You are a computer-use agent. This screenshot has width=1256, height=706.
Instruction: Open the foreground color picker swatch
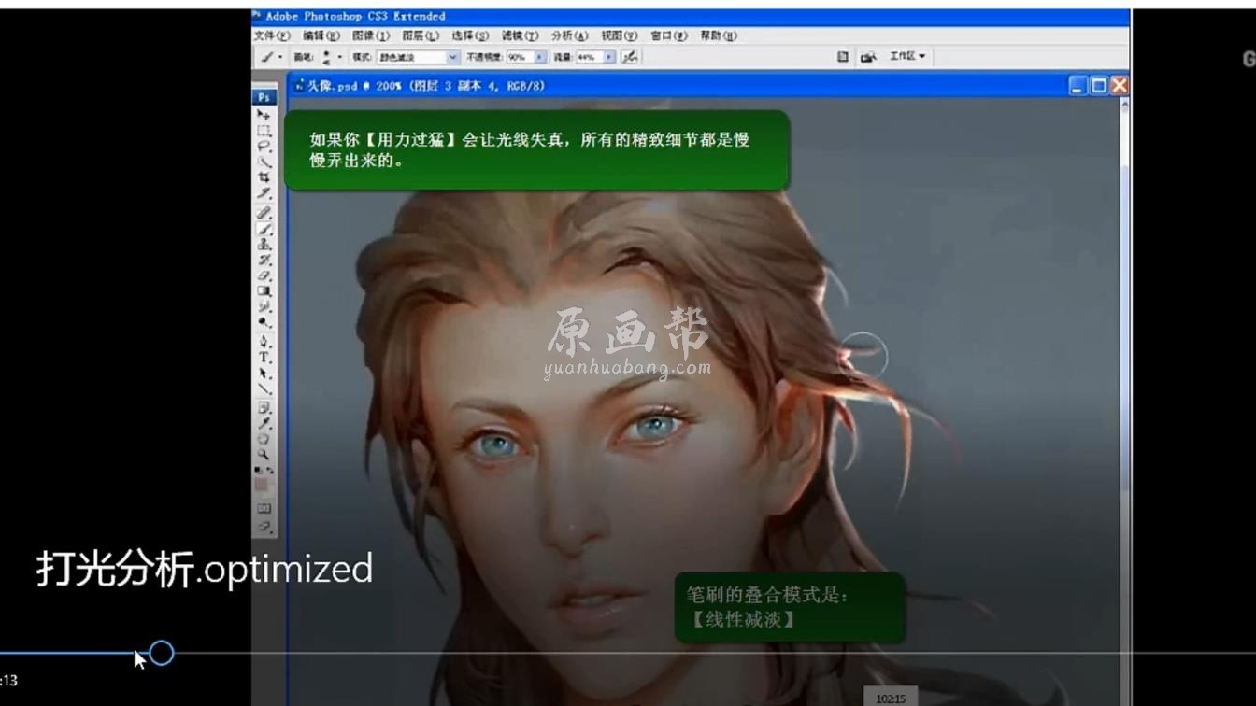pyautogui.click(x=262, y=484)
